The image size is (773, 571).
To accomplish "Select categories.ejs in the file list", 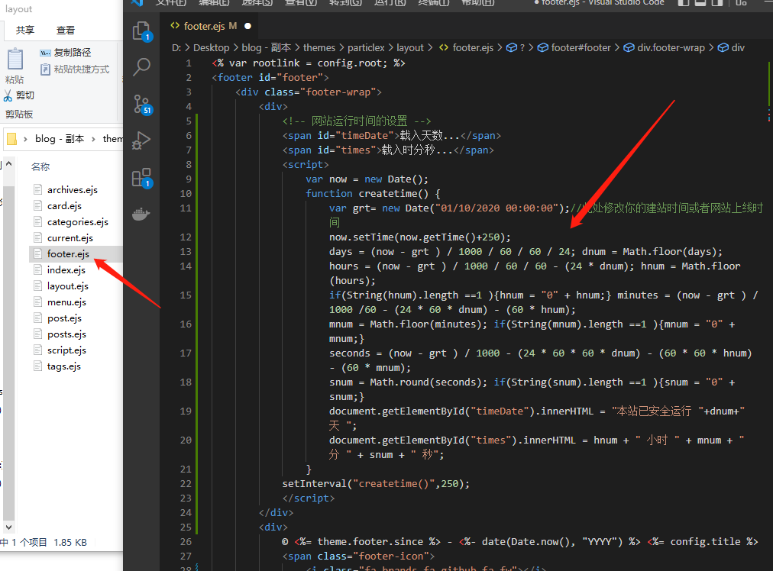I will (77, 222).
